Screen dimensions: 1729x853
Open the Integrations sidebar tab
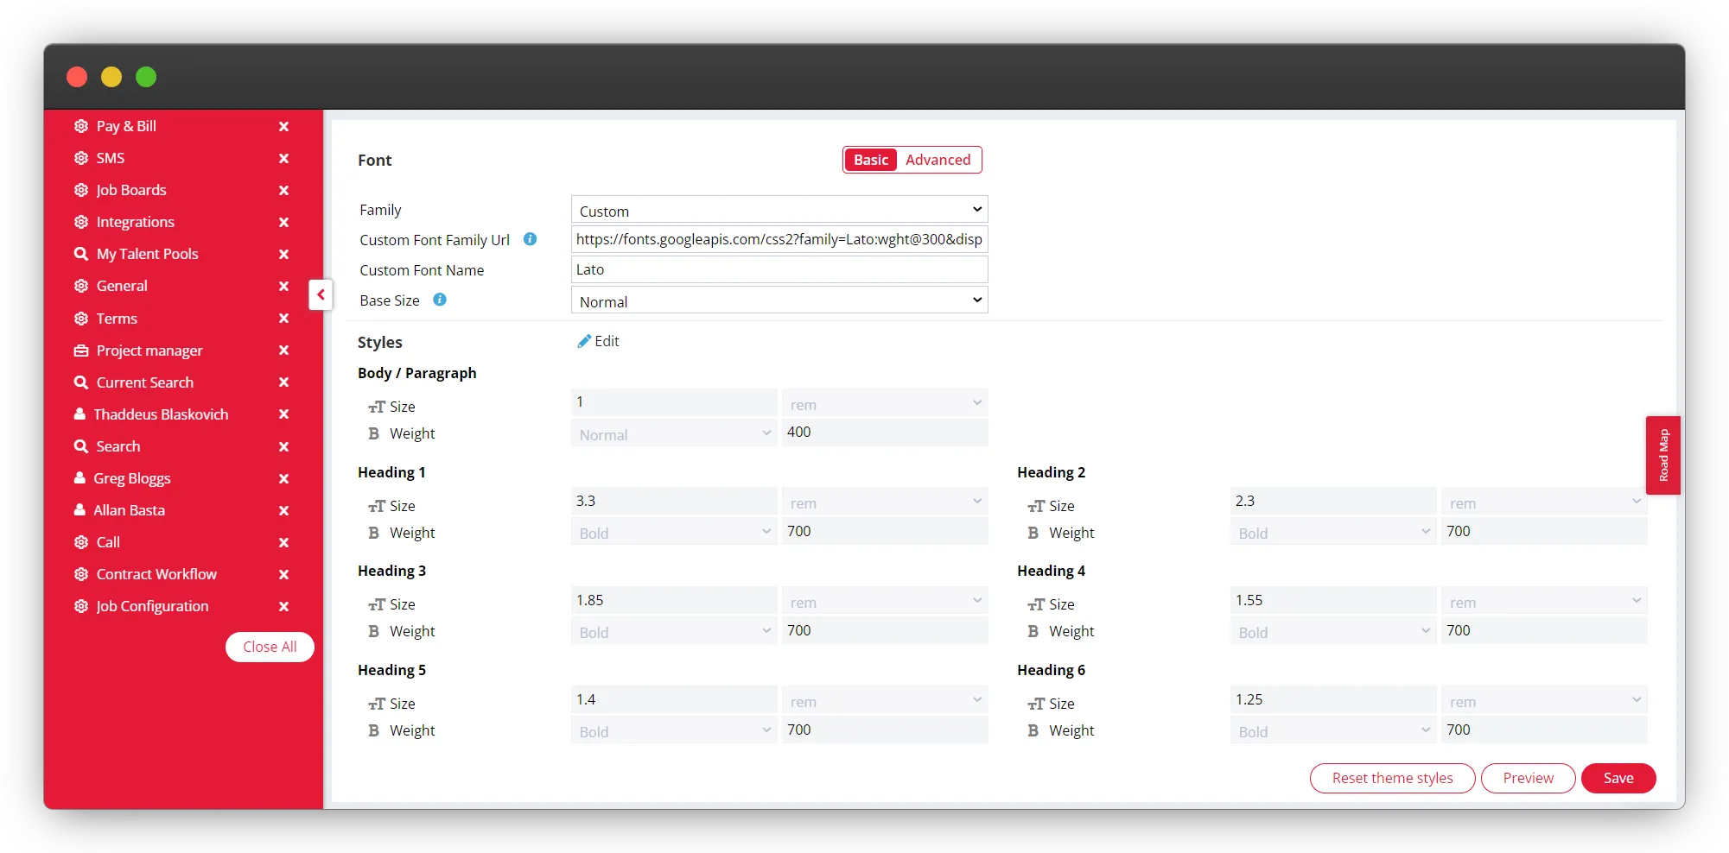pyautogui.click(x=136, y=222)
